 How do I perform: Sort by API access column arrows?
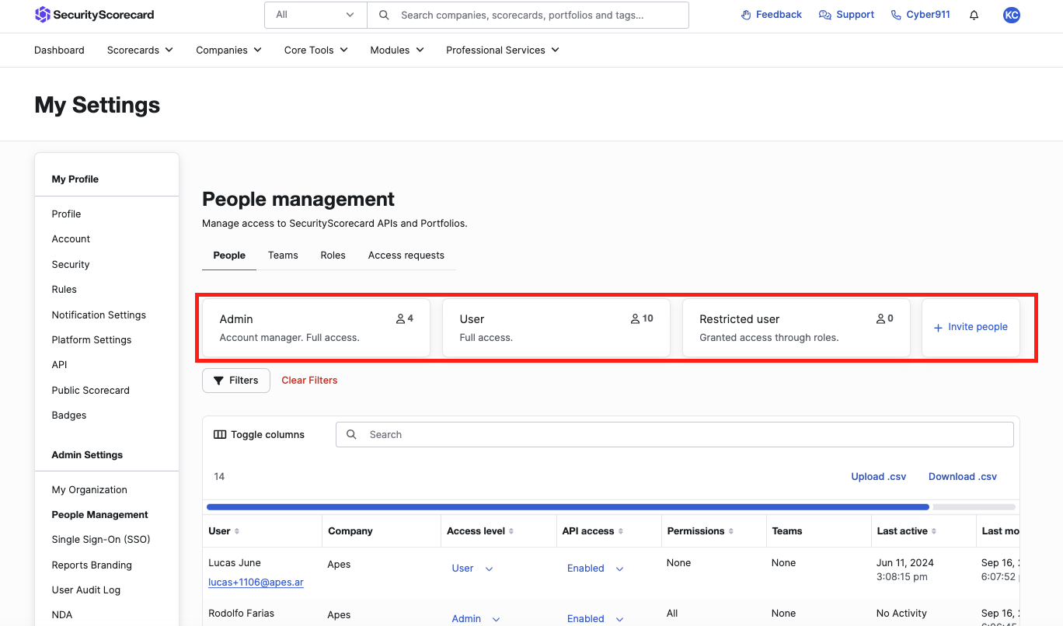(621, 531)
